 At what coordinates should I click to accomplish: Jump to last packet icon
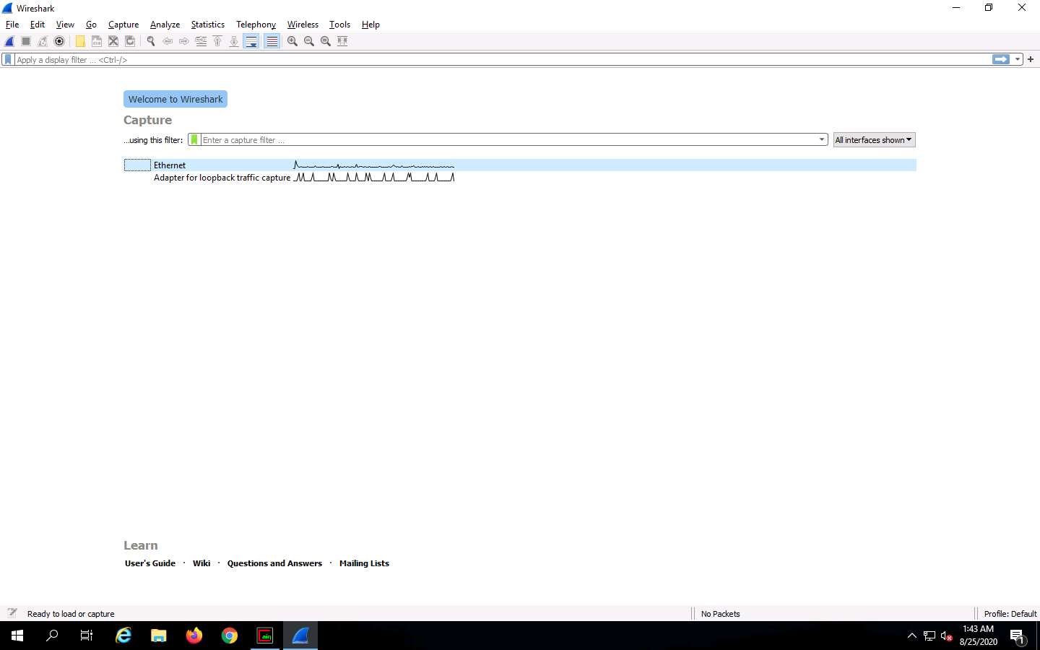click(x=234, y=41)
